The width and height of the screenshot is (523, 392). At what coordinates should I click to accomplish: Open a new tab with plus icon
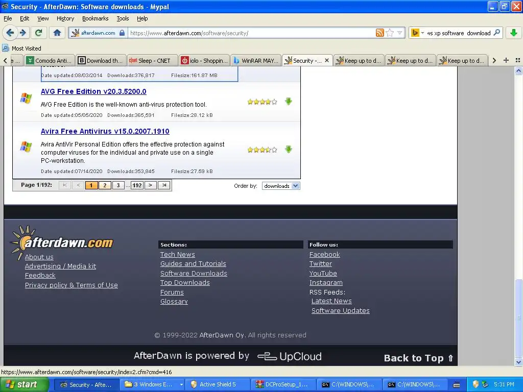506,60
